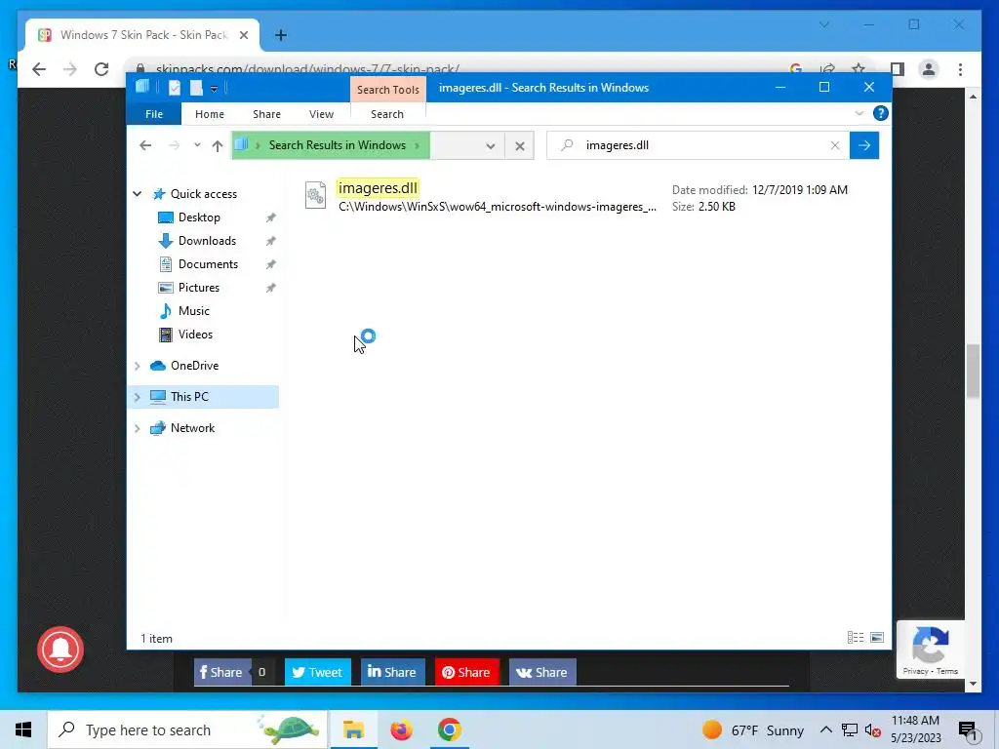Go back in File Explorer
999x749 pixels.
pos(146,146)
